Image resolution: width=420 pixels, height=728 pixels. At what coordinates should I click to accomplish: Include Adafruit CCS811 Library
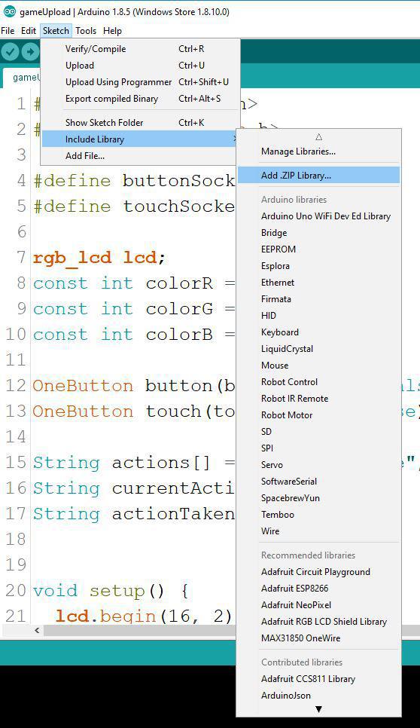(318, 679)
